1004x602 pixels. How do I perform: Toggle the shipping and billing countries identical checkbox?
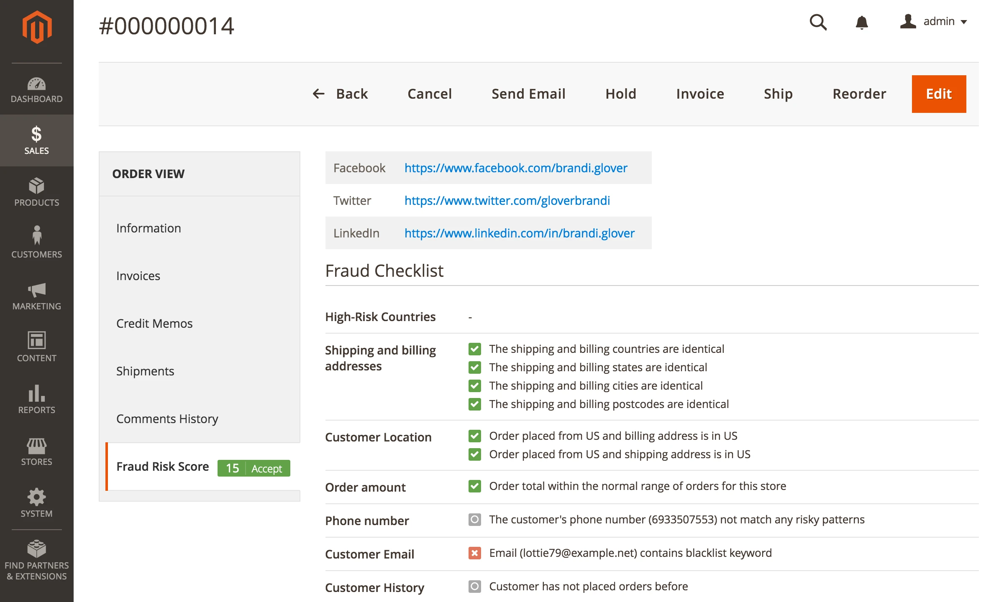(474, 349)
